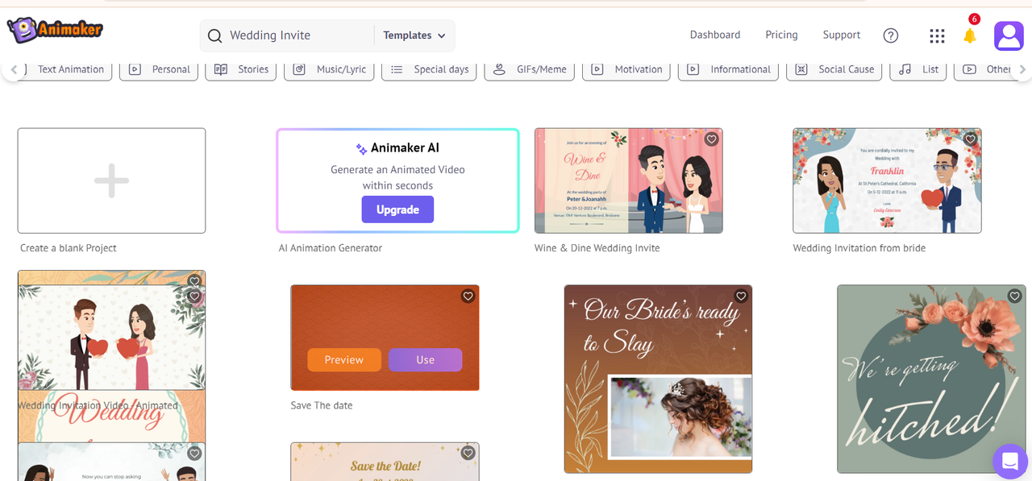
Task: Open the Templates dropdown
Action: (414, 35)
